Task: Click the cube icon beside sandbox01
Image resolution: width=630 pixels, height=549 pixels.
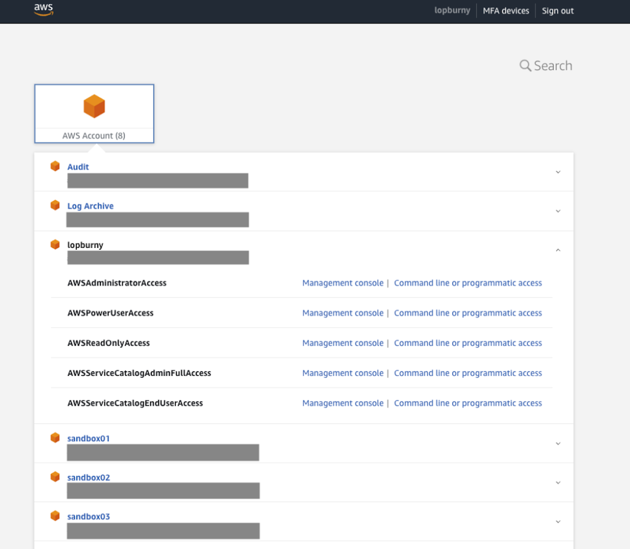Action: pos(55,437)
